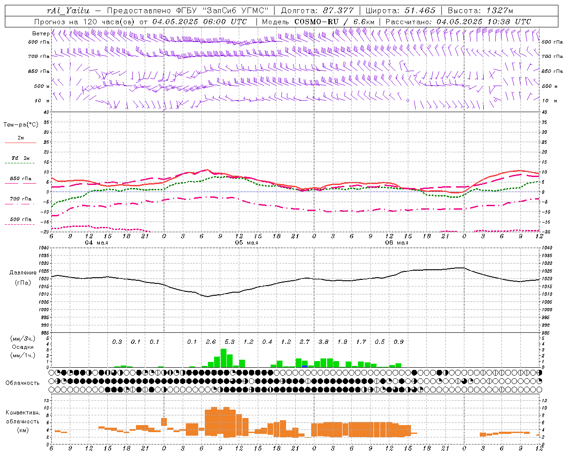Select the longitude value 87.377
The width and height of the screenshot is (565, 452).
coord(338,11)
